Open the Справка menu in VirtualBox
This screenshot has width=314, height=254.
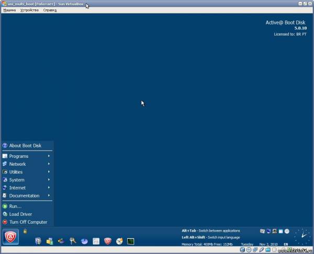50,10
